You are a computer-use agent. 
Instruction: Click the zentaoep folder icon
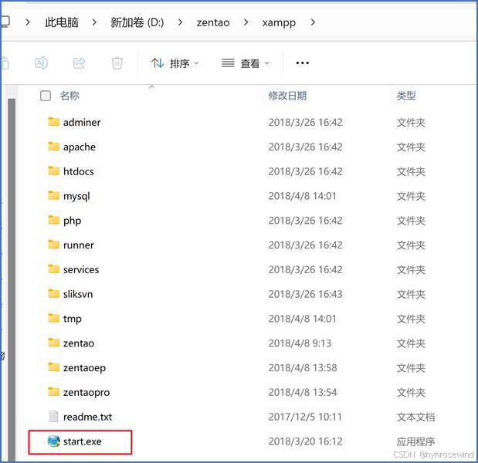point(53,367)
